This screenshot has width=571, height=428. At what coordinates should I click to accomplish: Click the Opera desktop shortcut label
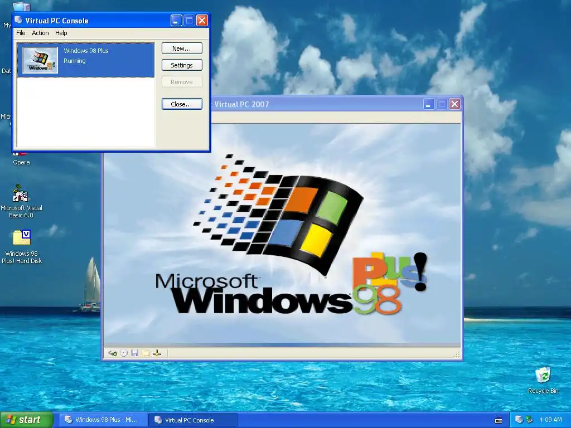click(21, 162)
